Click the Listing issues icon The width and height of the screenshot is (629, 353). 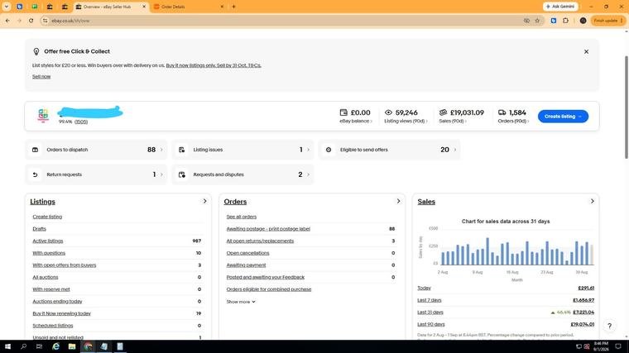pos(182,150)
